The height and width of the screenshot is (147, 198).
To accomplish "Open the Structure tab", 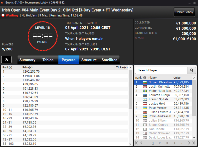I will 89,60.
